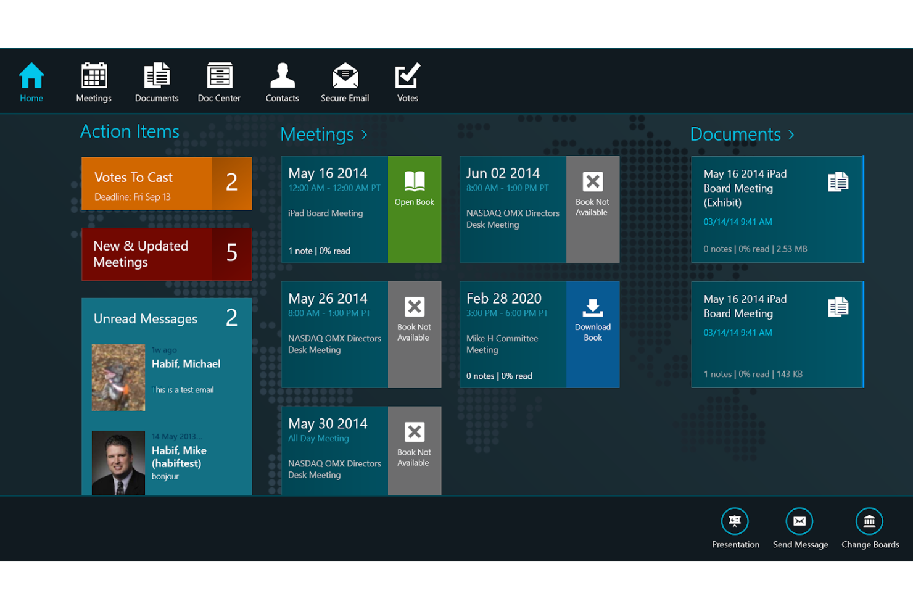Image resolution: width=913 pixels, height=609 pixels.
Task: Click the Presentation icon at bottom
Action: click(735, 521)
